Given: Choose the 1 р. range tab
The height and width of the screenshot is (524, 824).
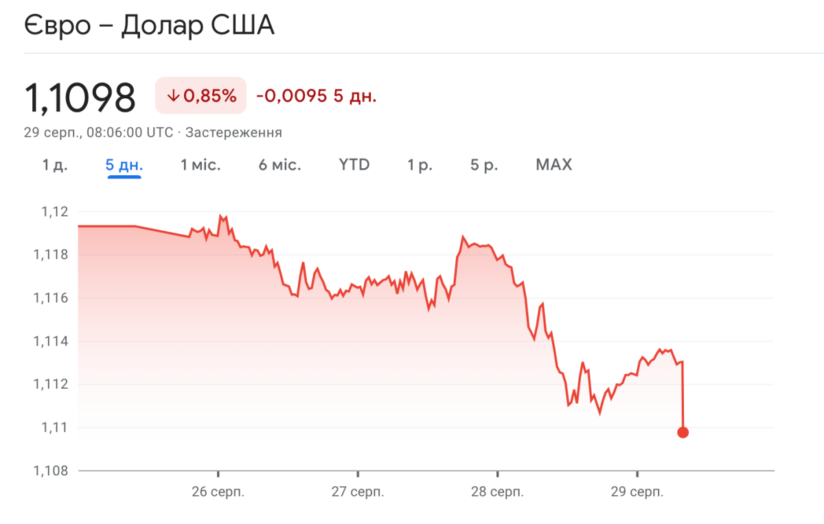Looking at the screenshot, I should (x=420, y=165).
